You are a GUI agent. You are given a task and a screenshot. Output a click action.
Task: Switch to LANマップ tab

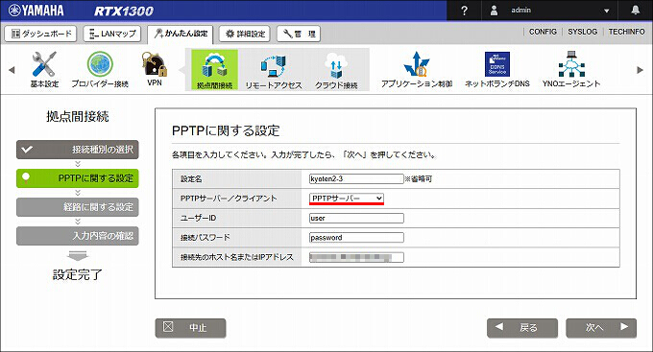(x=112, y=34)
